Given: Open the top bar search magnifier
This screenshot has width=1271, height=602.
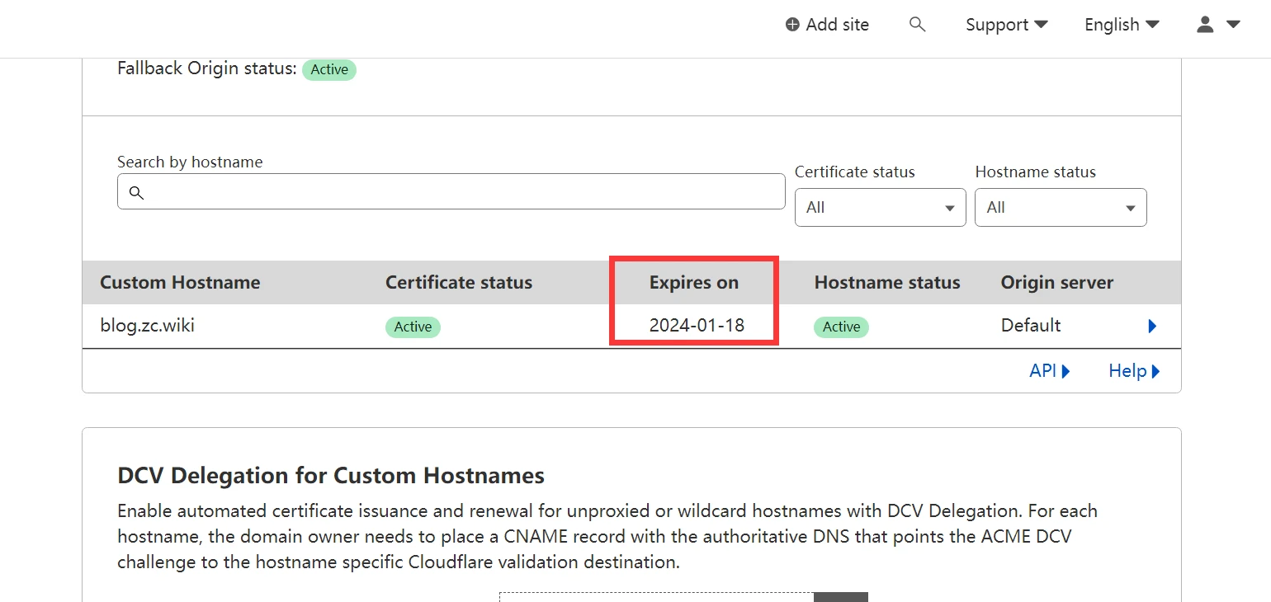Looking at the screenshot, I should tap(917, 25).
